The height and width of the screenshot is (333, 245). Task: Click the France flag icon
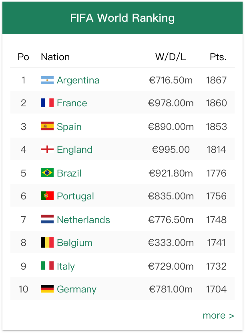47,103
